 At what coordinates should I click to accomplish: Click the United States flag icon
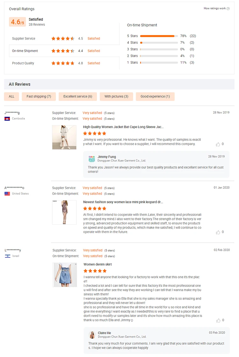pos(7,194)
